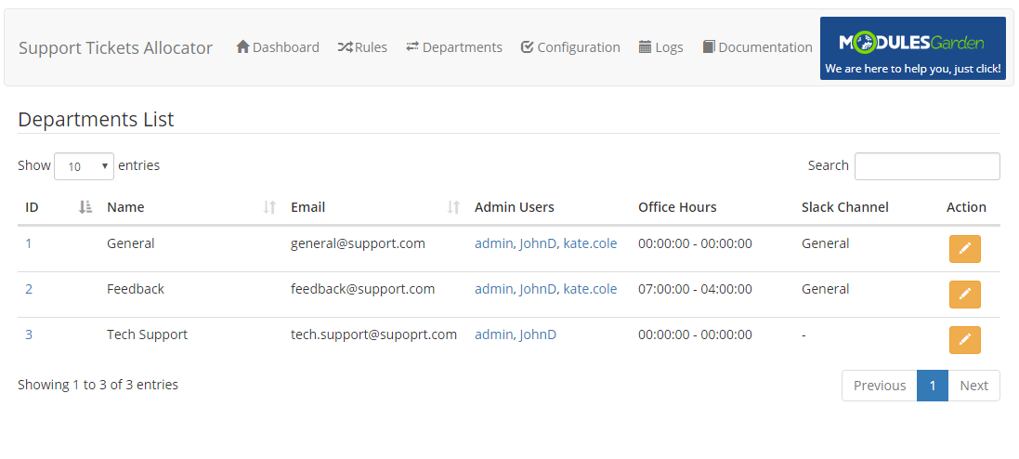Click admin user in Feedback row
The height and width of the screenshot is (459, 1019).
[493, 289]
